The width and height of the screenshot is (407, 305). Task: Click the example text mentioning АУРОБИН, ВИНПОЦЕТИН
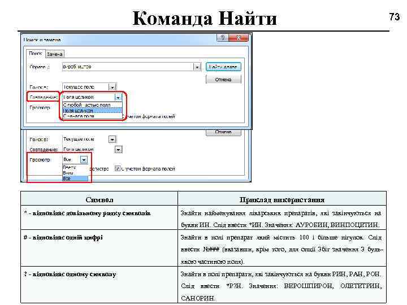[x=281, y=219]
